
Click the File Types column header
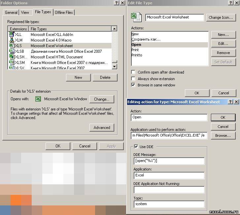70,29
